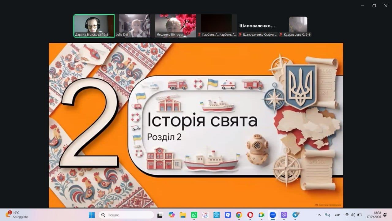Open the Viber taskbar icon
392x221 pixels.
click(284, 215)
